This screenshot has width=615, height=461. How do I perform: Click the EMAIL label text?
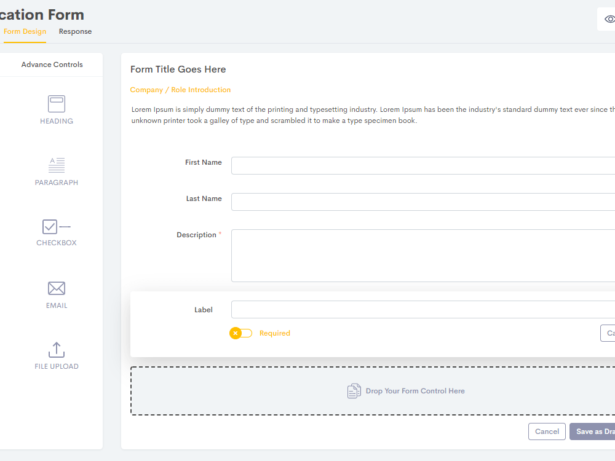point(57,305)
